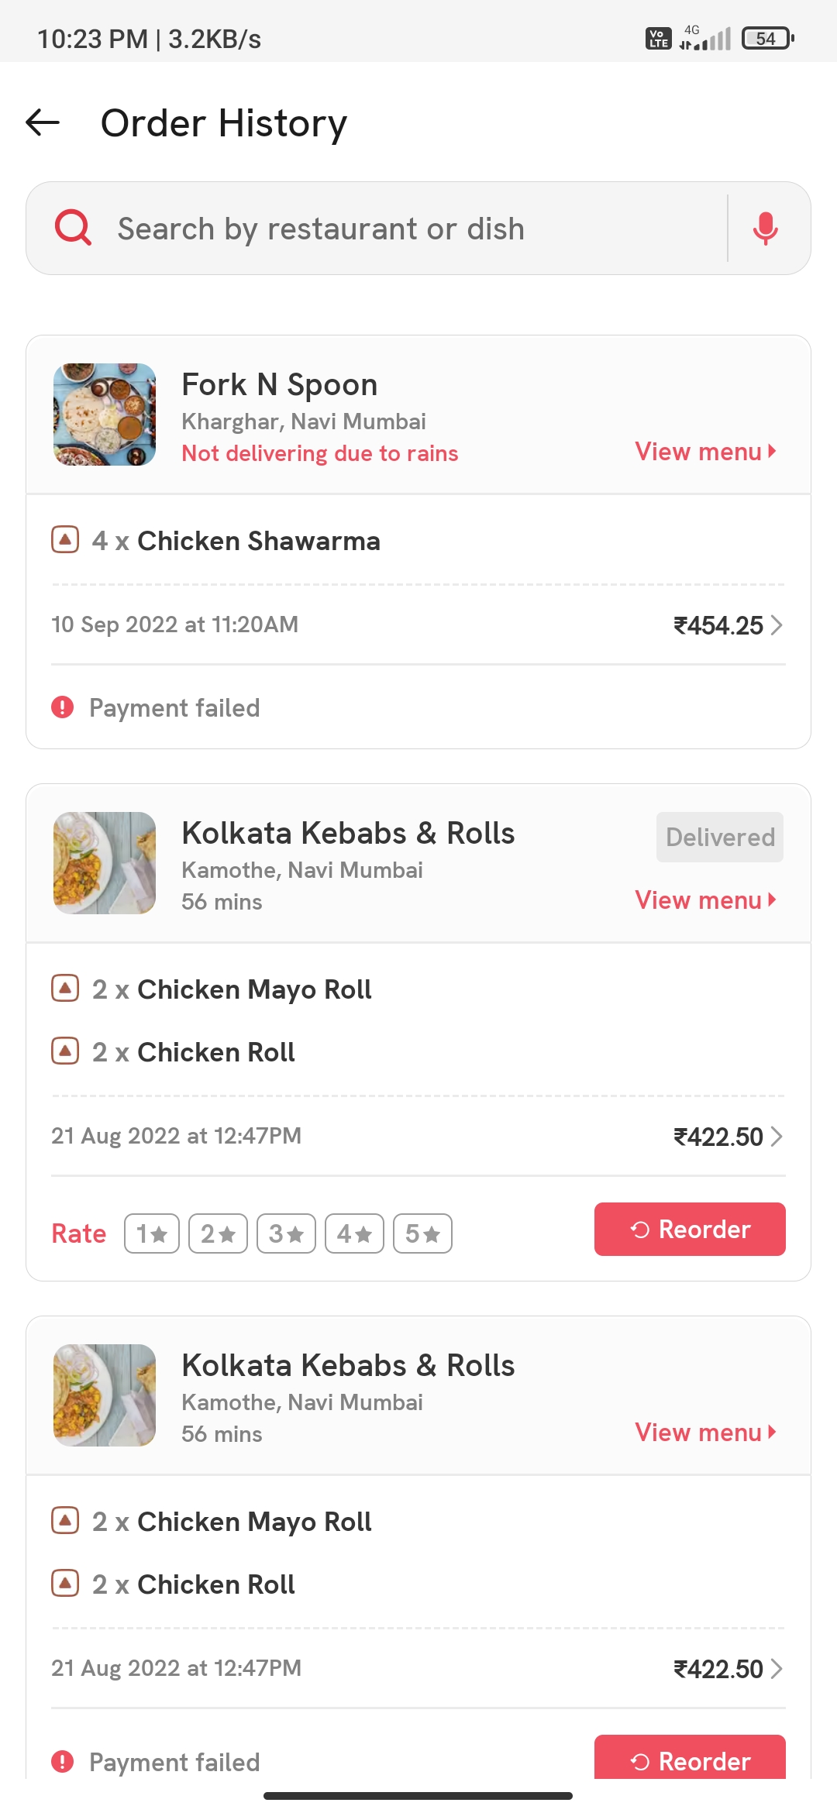This screenshot has width=837, height=1813.
Task: Open View menu for delivered Kolkata Kebabs order
Action: point(705,900)
